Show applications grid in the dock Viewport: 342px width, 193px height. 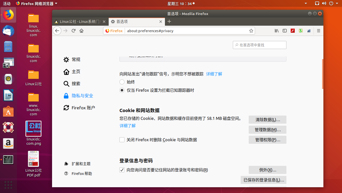click(x=8, y=185)
